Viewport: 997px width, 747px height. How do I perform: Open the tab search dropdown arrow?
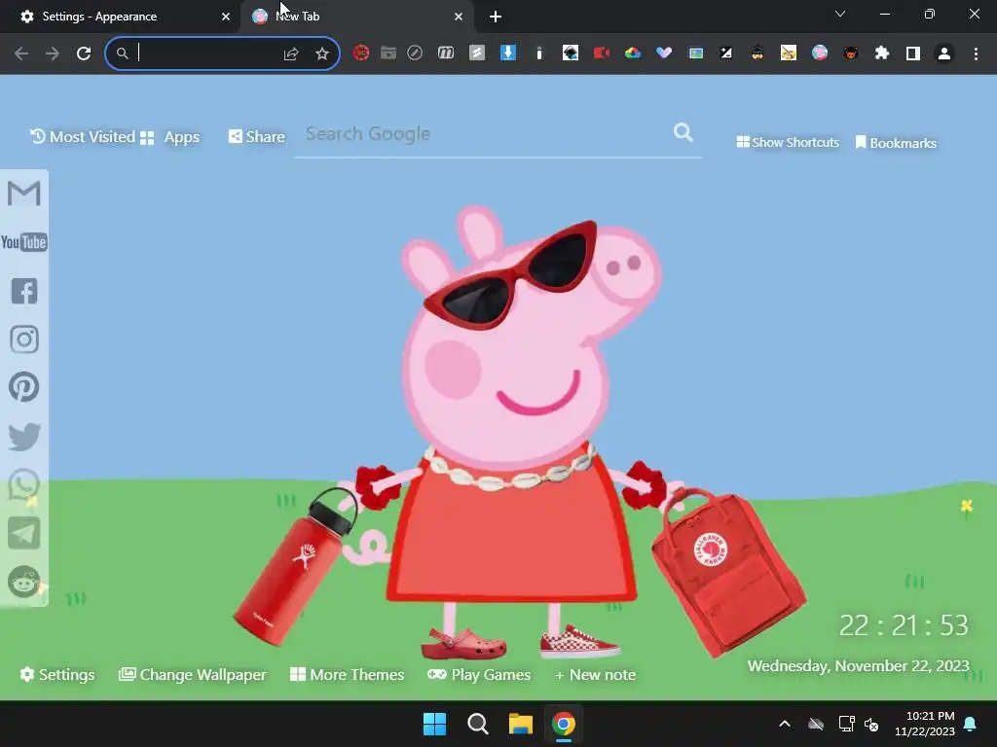tap(840, 14)
